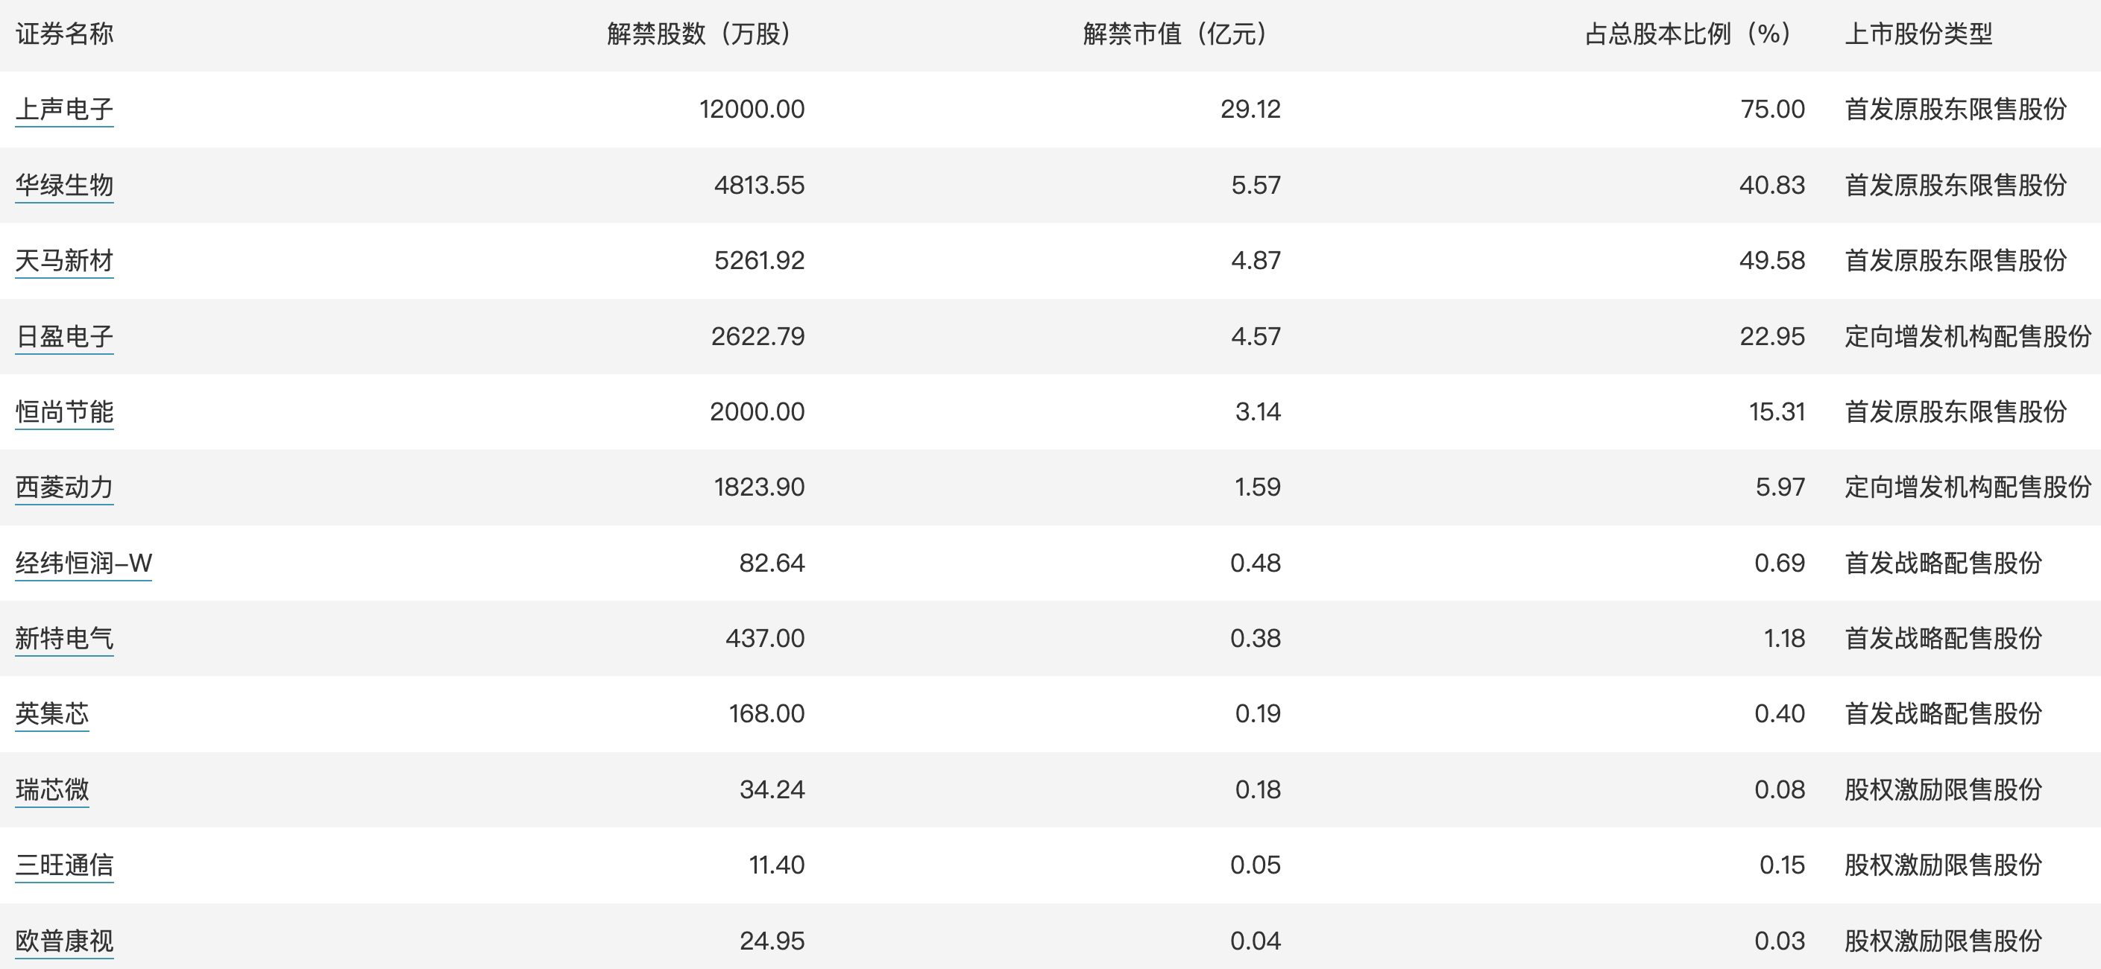Open the 日盈电子 stock link
This screenshot has height=969, width=2101.
[64, 336]
